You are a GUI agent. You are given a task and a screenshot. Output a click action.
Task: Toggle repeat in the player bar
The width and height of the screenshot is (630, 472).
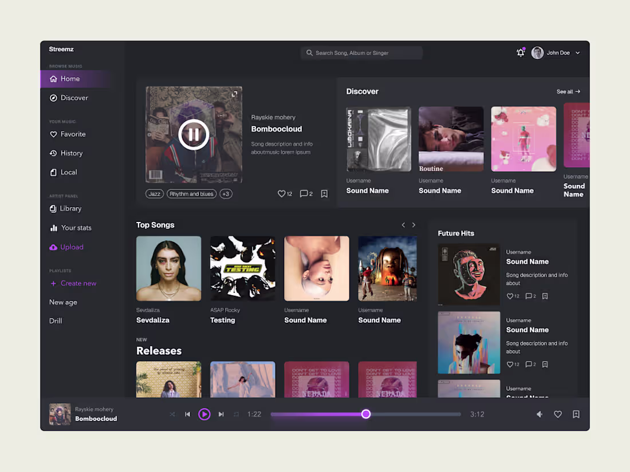236,414
